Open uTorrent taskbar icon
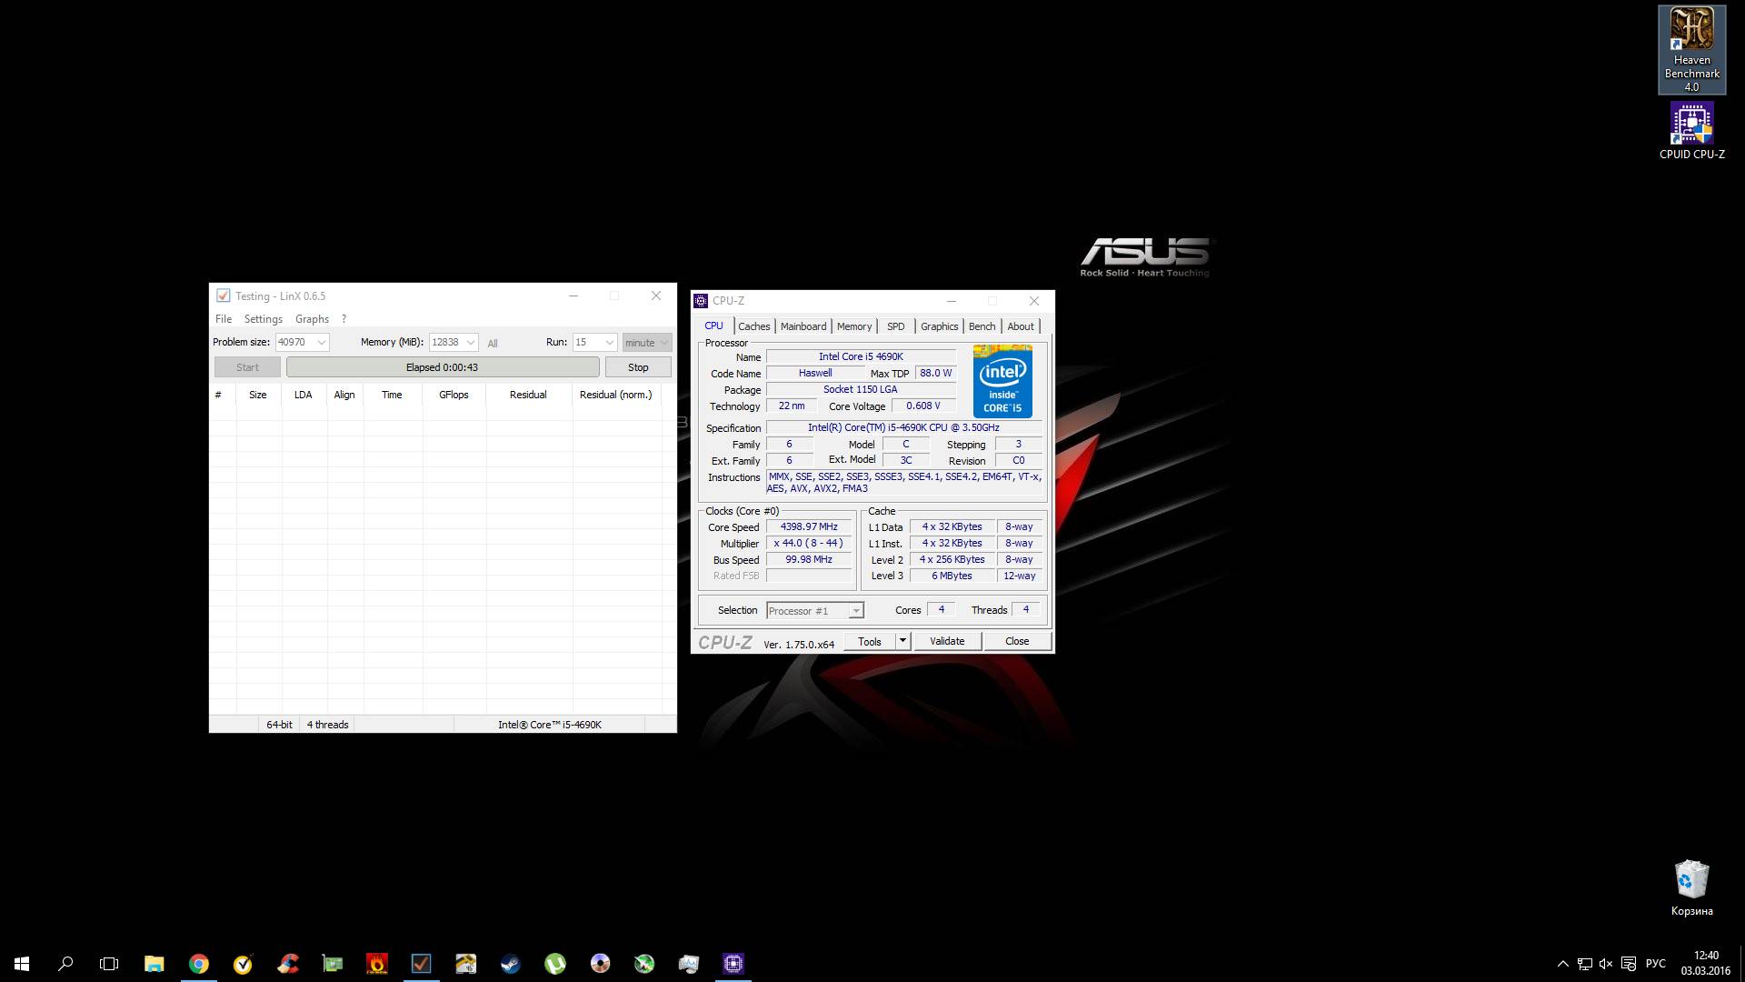This screenshot has width=1745, height=982. 554,964
